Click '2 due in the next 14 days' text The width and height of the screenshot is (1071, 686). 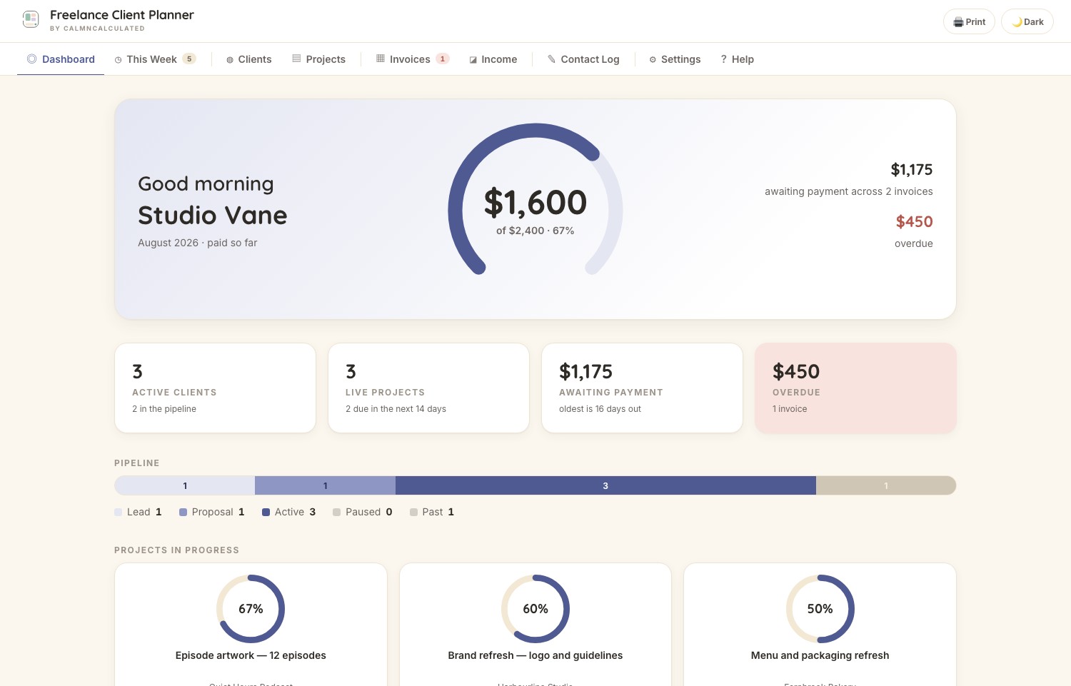coord(396,409)
